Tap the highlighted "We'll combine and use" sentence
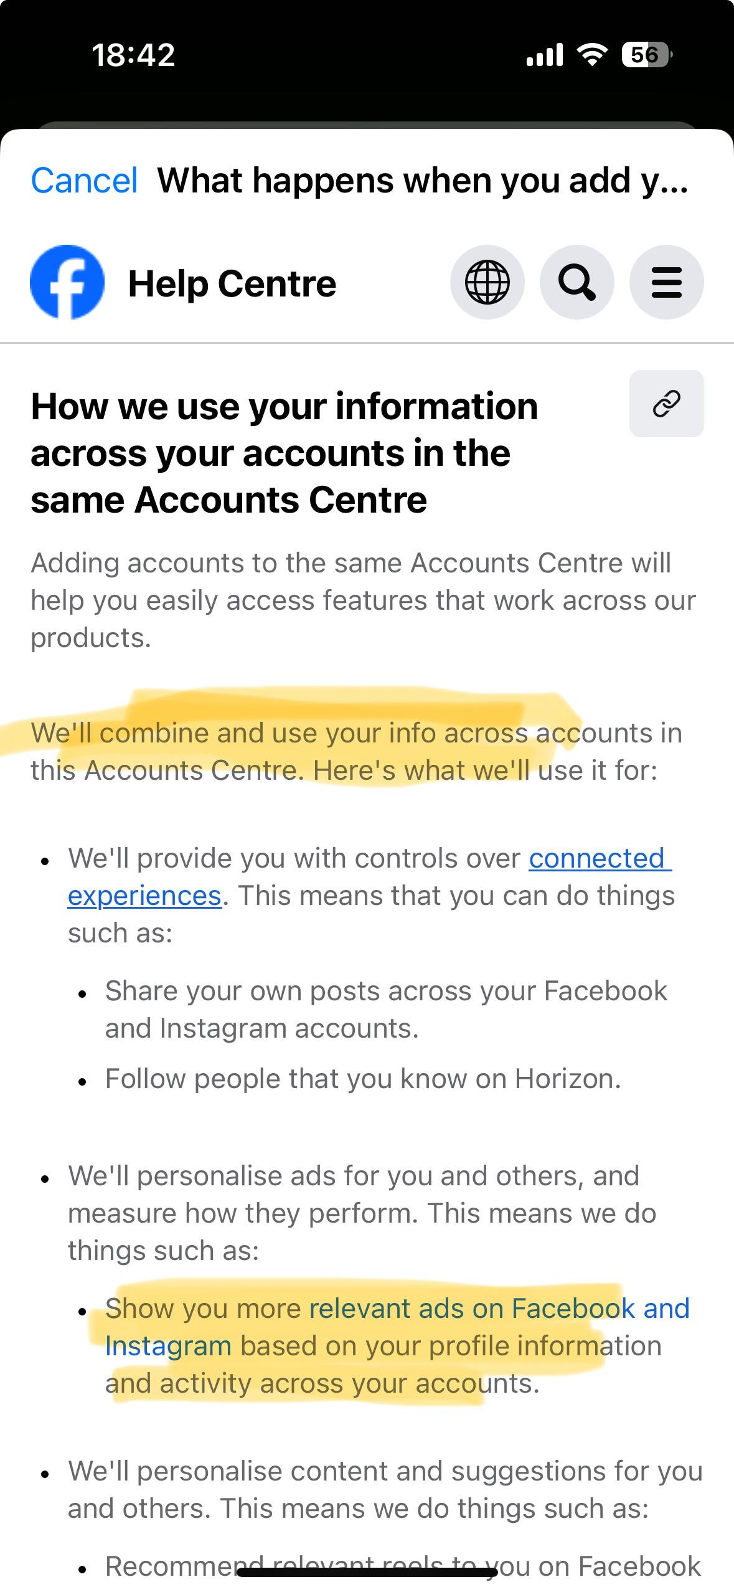 click(356, 751)
